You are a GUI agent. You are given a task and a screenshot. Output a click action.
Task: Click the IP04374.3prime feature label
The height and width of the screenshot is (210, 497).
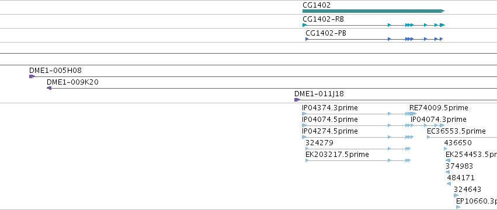330,108
